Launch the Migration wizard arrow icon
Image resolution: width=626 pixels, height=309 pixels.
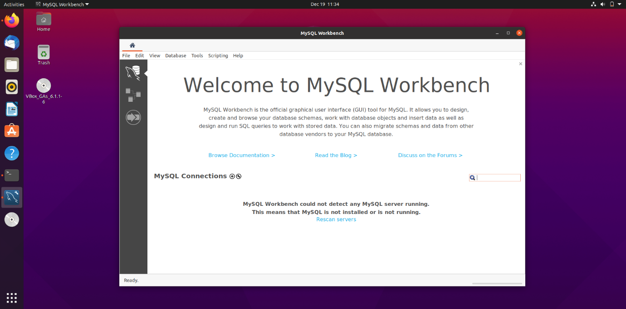[133, 117]
